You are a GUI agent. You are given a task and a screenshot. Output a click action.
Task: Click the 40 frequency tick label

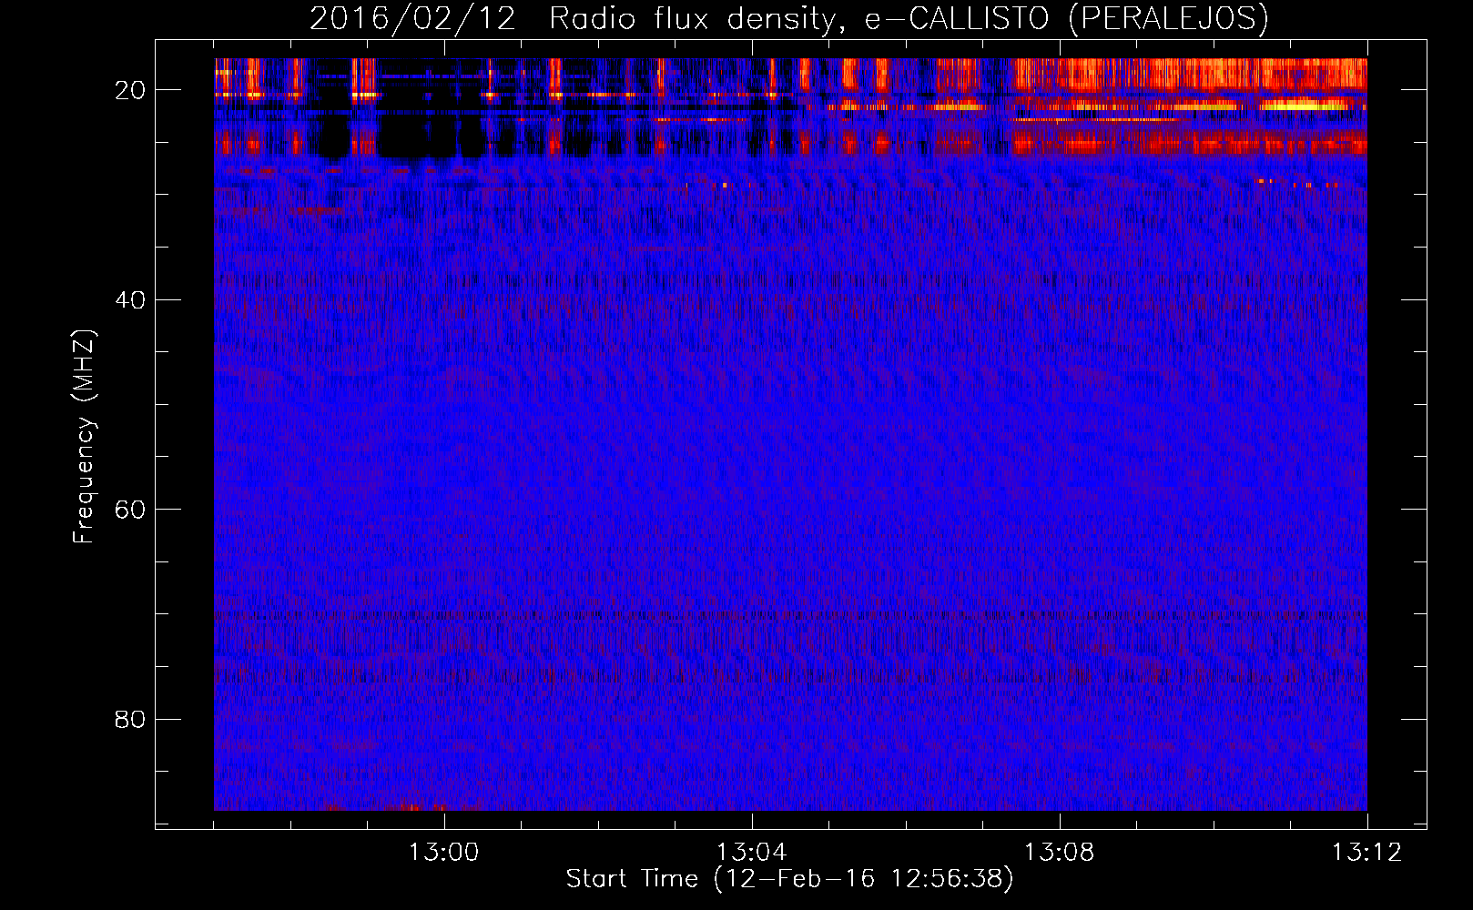[130, 300]
